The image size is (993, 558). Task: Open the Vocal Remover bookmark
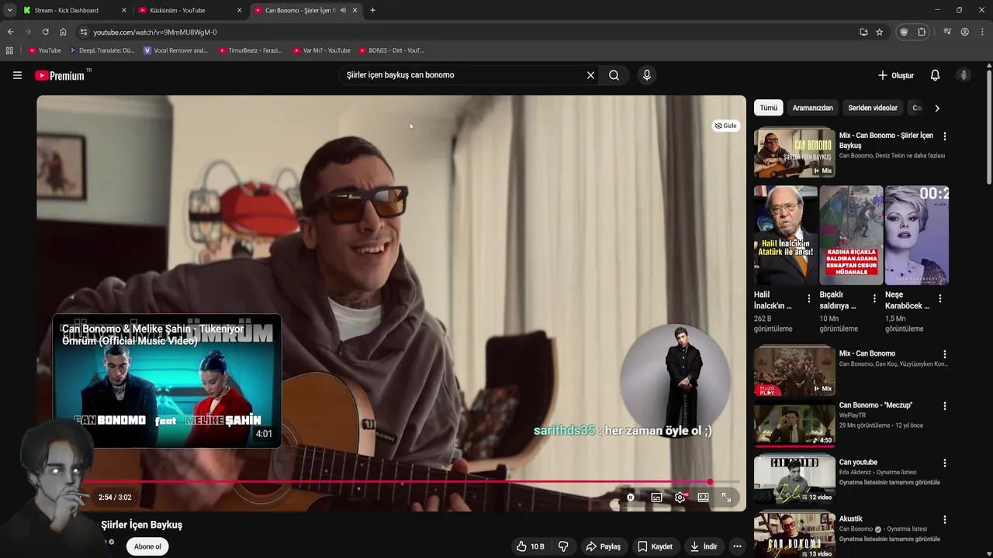pos(175,50)
